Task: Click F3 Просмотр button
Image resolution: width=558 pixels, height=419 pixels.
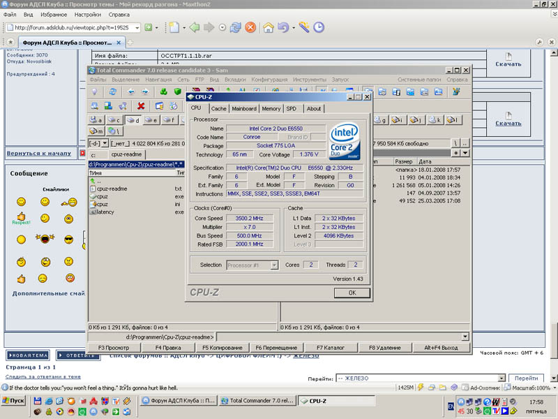Action: (x=114, y=348)
